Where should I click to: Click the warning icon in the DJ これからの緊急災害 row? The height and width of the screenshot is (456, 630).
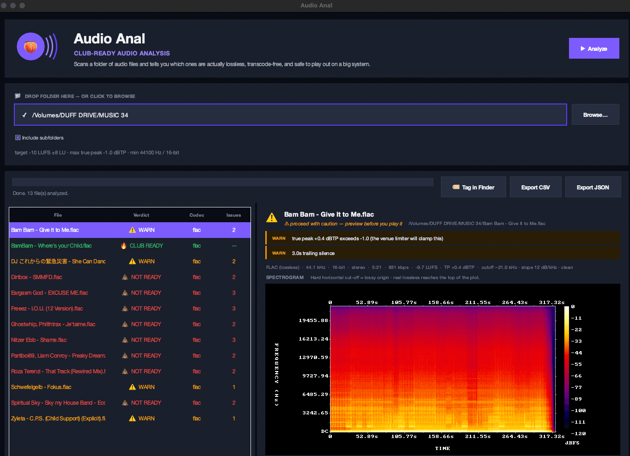(133, 261)
